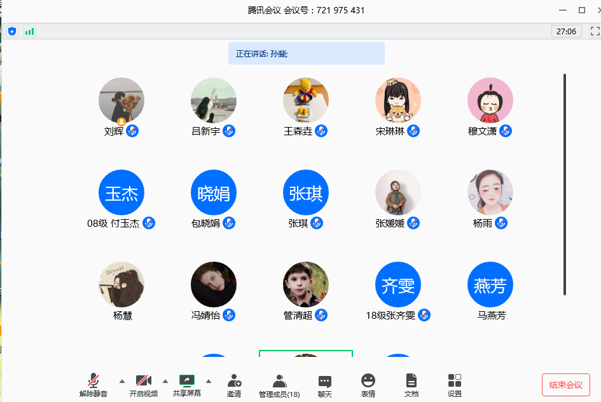Click the 解除静音 unmute microphone button
The height and width of the screenshot is (402, 601).
[93, 385]
